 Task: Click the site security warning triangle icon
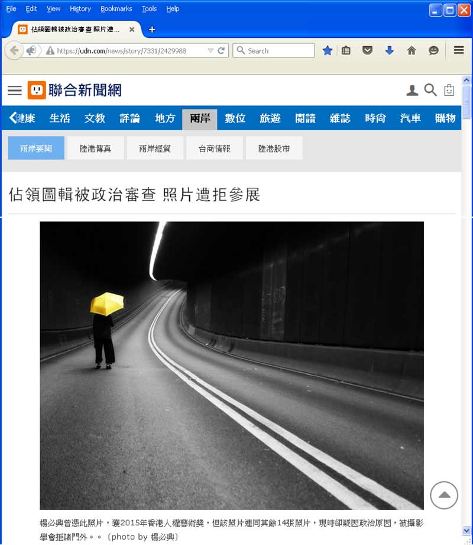50,51
